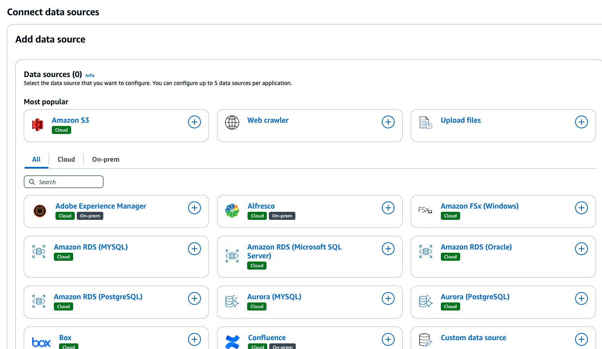
Task: Add Amazon RDS (PostgreSQL) with plus icon
Action: [195, 298]
